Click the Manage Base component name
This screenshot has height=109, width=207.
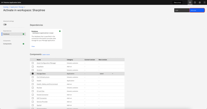[41, 74]
